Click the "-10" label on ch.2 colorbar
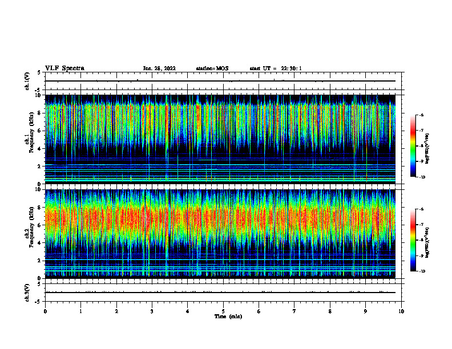 click(x=422, y=271)
